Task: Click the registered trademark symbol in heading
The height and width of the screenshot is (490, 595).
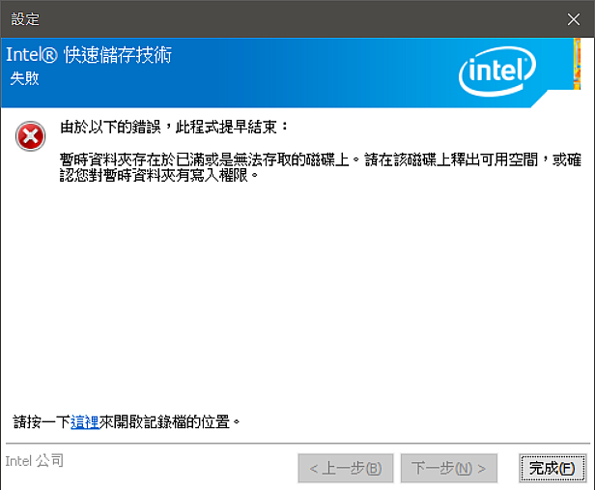Action: [49, 56]
